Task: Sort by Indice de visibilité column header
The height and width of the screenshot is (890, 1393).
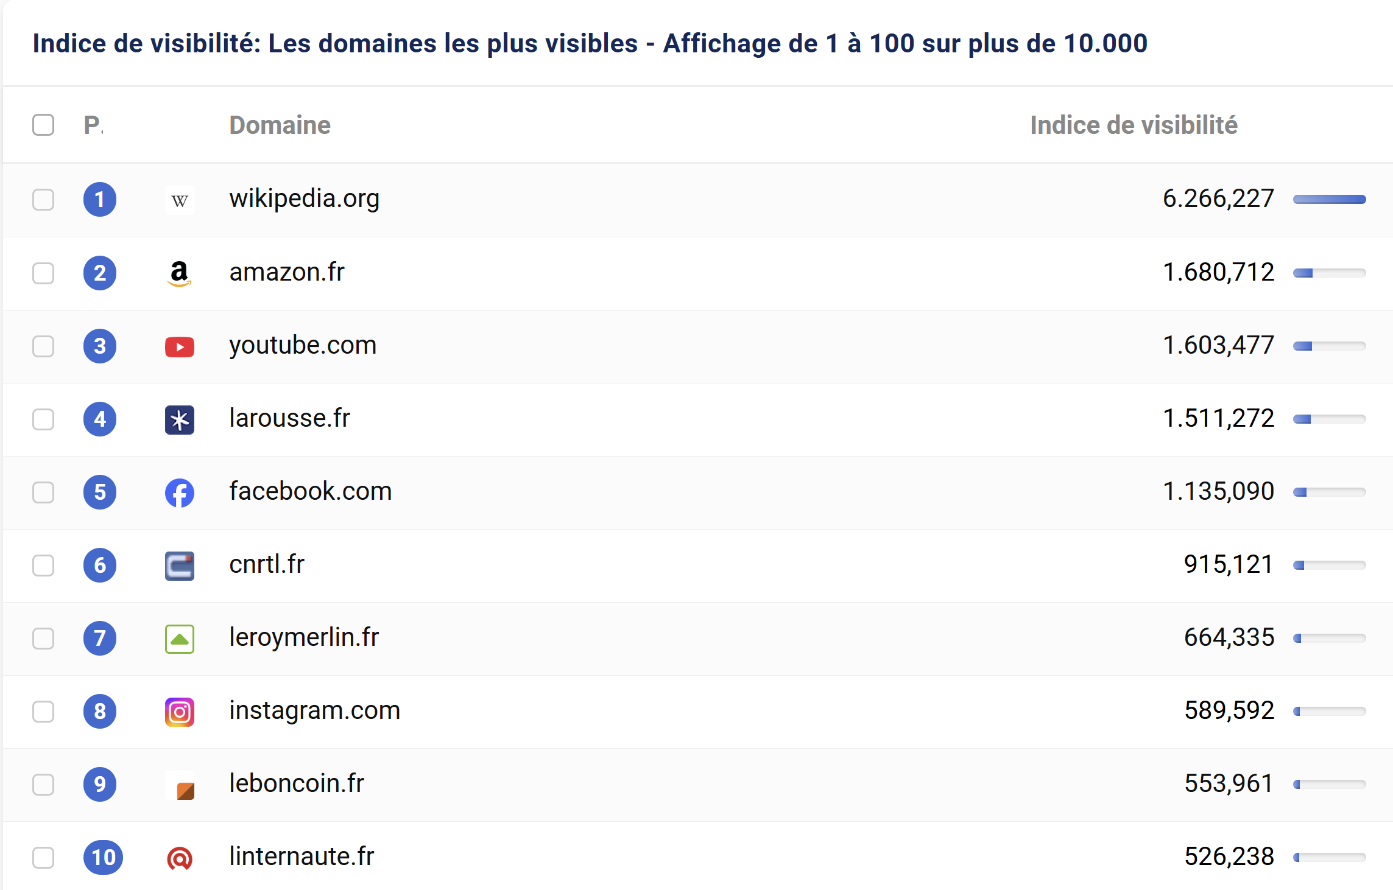Action: [1133, 125]
